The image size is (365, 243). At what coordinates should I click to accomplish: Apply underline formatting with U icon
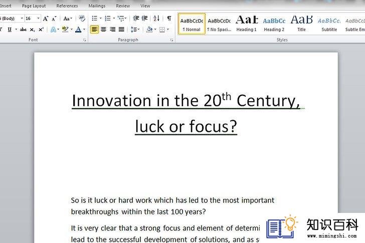(x=10, y=30)
